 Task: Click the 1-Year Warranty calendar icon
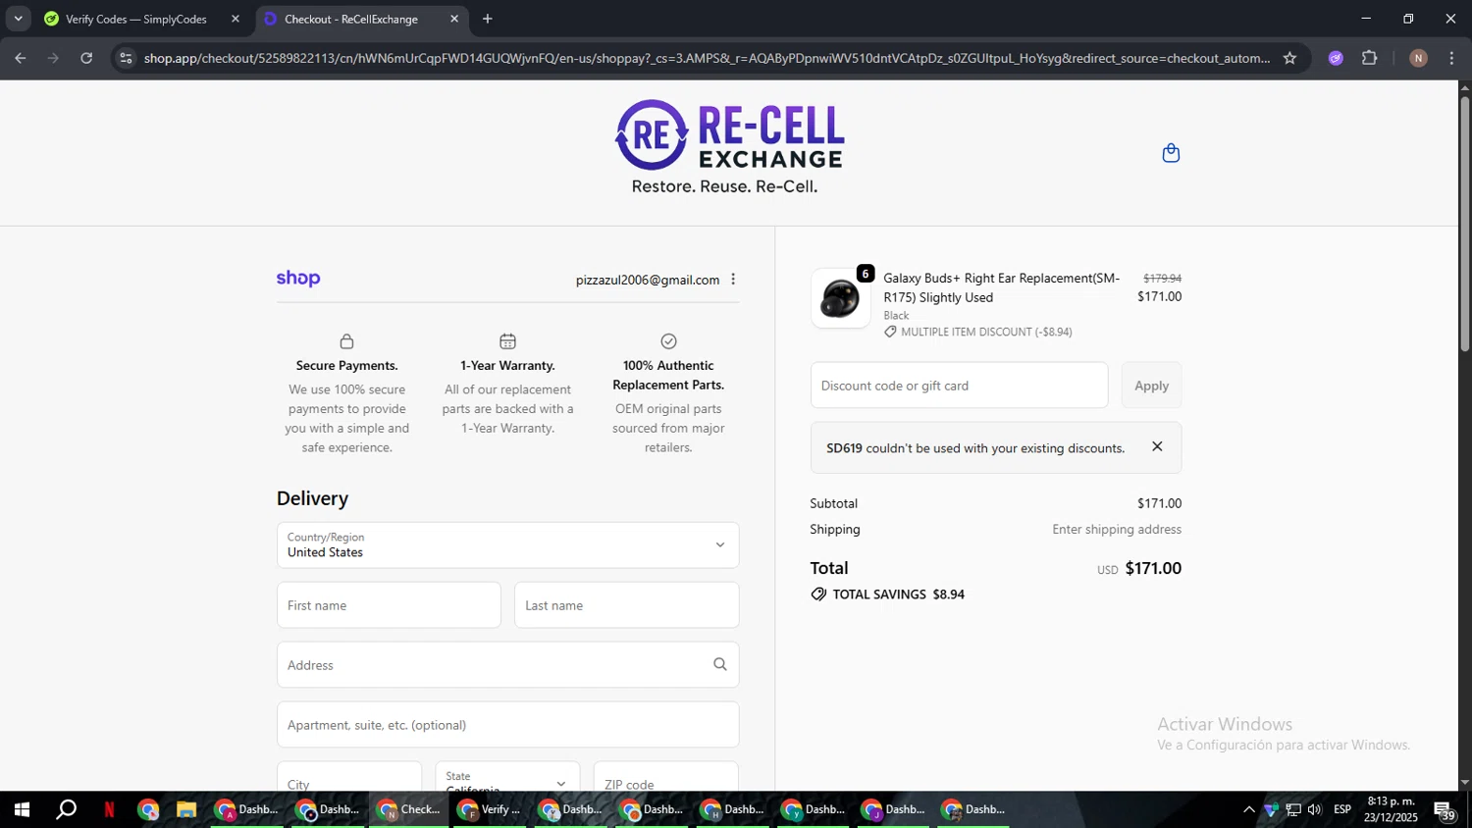pyautogui.click(x=507, y=341)
